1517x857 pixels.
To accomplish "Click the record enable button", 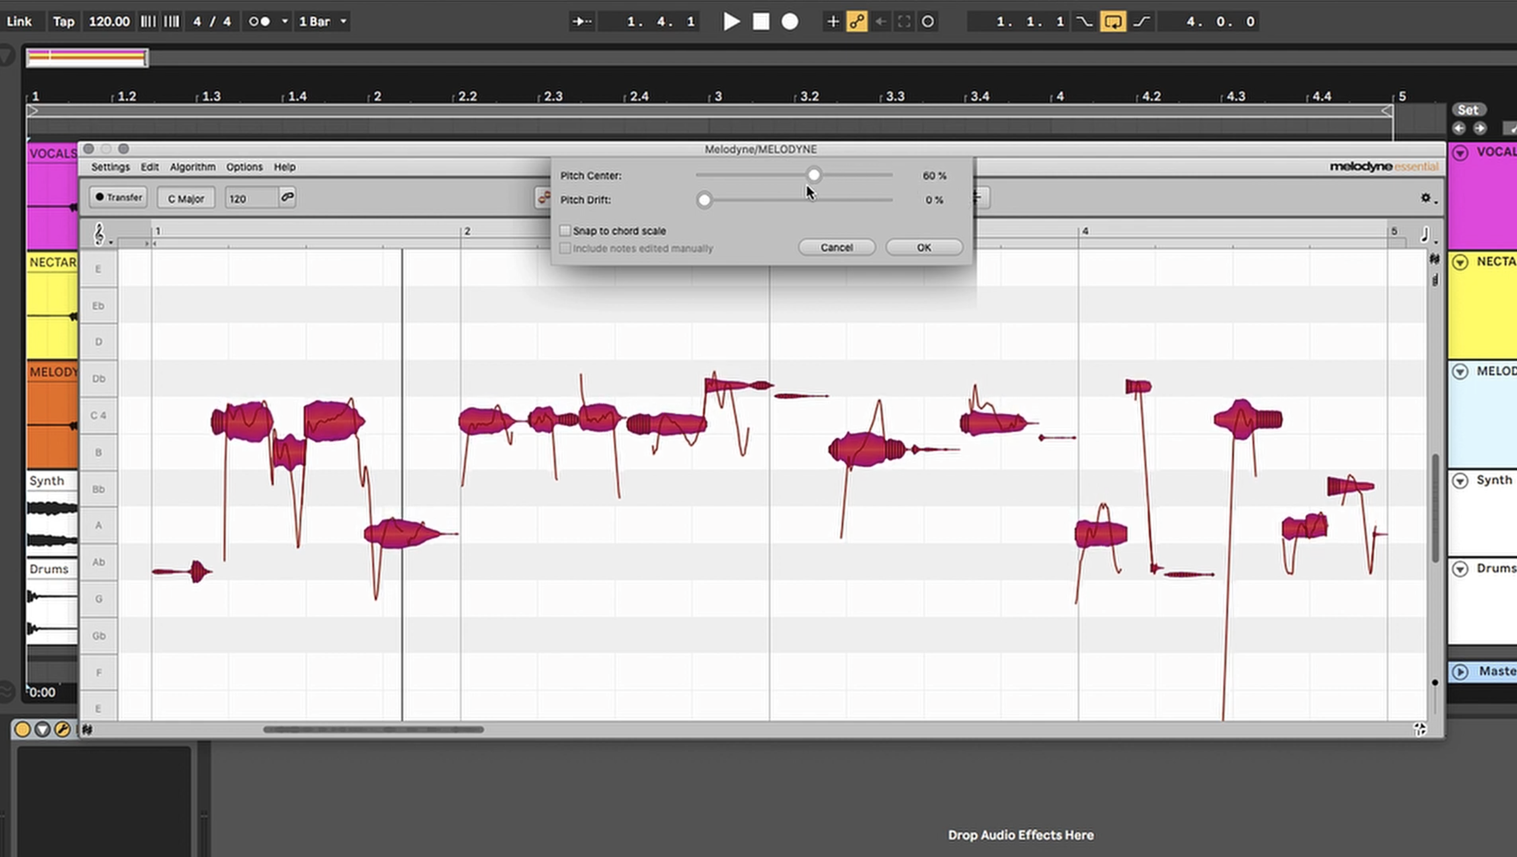I will coord(790,21).
